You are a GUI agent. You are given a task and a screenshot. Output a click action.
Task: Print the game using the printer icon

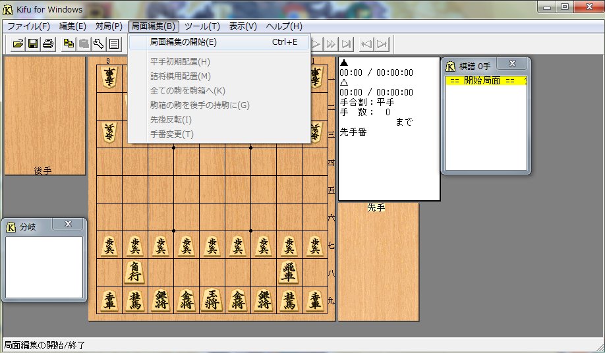pyautogui.click(x=47, y=44)
